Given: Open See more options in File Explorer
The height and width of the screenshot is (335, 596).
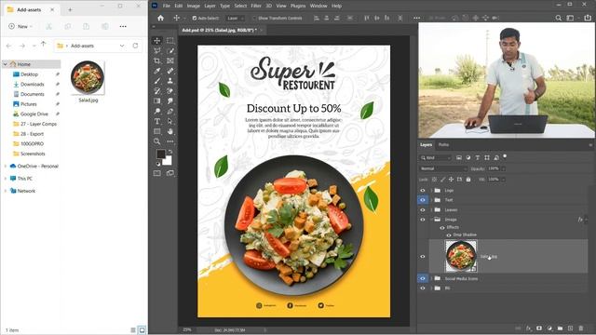Looking at the screenshot, I should coord(123,26).
